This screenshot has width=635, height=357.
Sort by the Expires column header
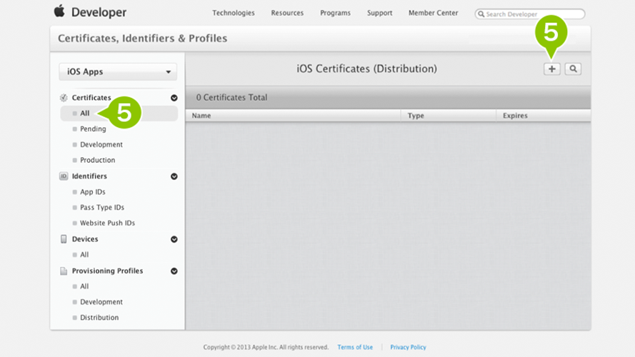(x=515, y=116)
